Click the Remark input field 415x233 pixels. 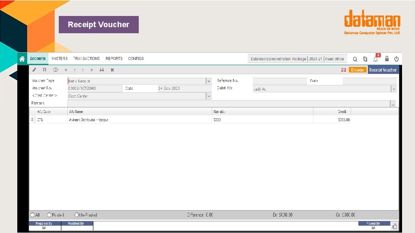229,104
